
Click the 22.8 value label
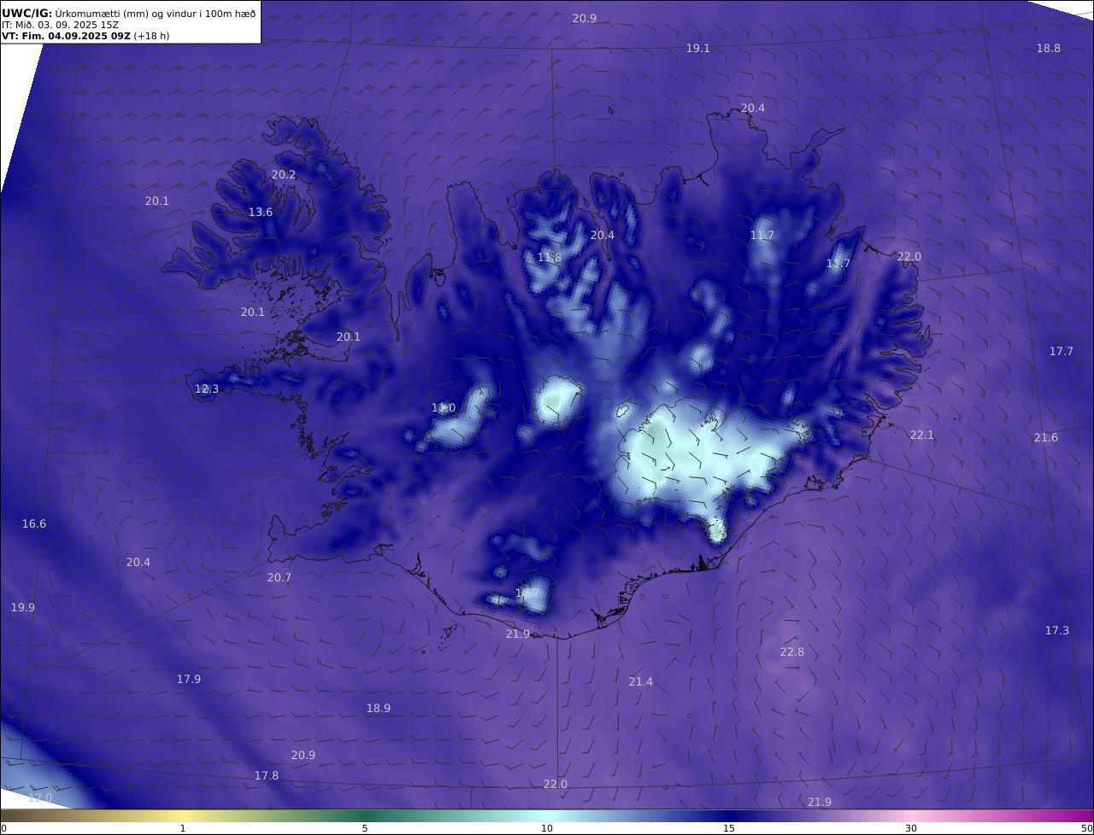point(792,652)
